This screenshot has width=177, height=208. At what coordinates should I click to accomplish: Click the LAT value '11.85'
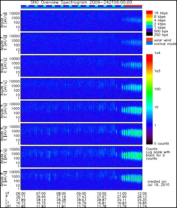pos(21,206)
